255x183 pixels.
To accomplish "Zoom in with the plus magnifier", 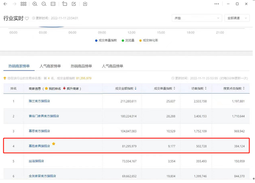I will click(35, 4).
